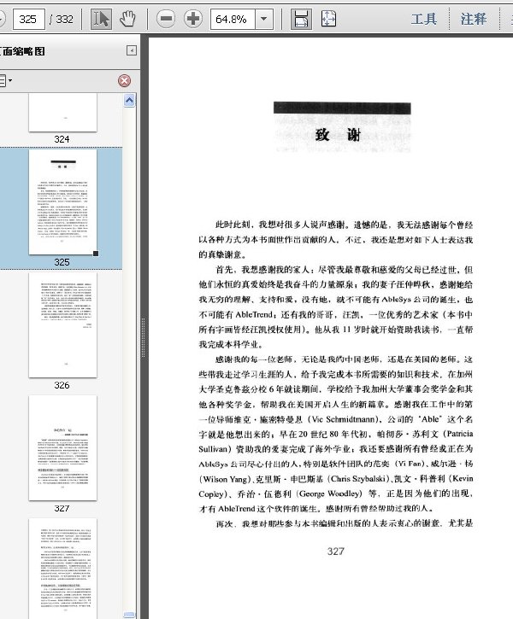The width and height of the screenshot is (513, 619).
Task: Select page 325 thumbnail
Action: point(62,201)
